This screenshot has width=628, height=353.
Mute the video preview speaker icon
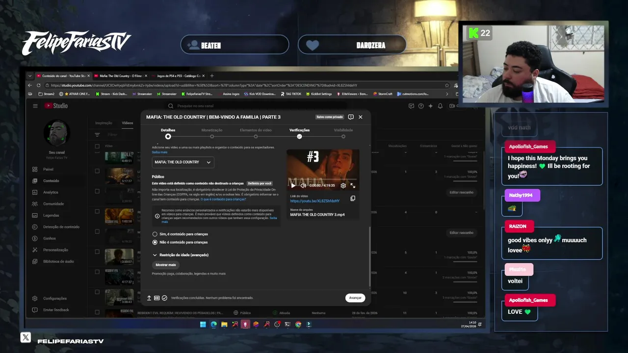tap(303, 185)
